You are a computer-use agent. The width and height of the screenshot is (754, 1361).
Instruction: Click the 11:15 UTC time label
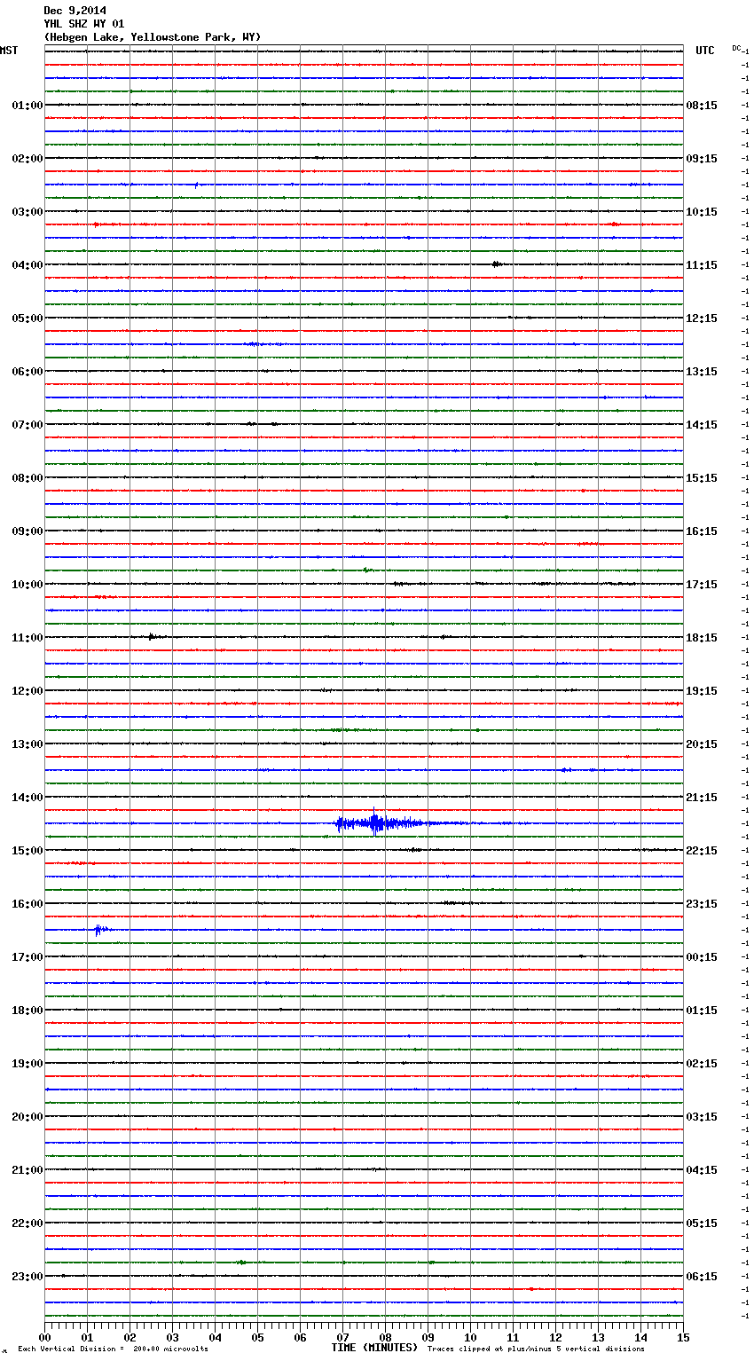tap(702, 265)
